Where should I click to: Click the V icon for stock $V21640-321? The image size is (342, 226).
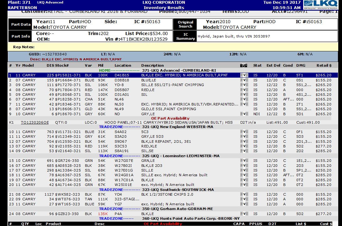[244, 151]
